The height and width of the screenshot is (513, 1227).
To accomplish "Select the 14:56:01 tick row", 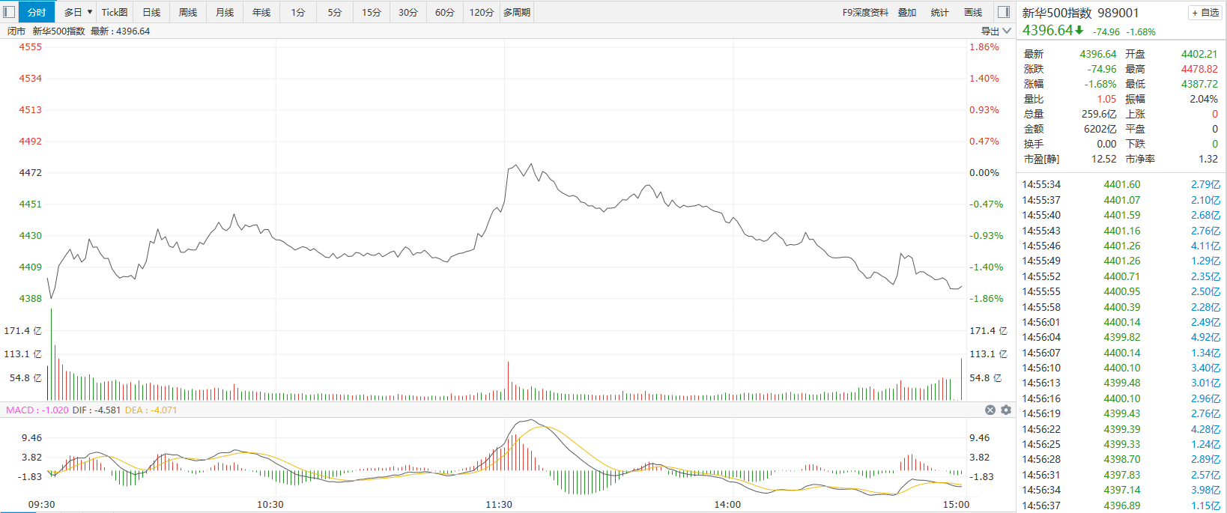I will click(x=1121, y=322).
